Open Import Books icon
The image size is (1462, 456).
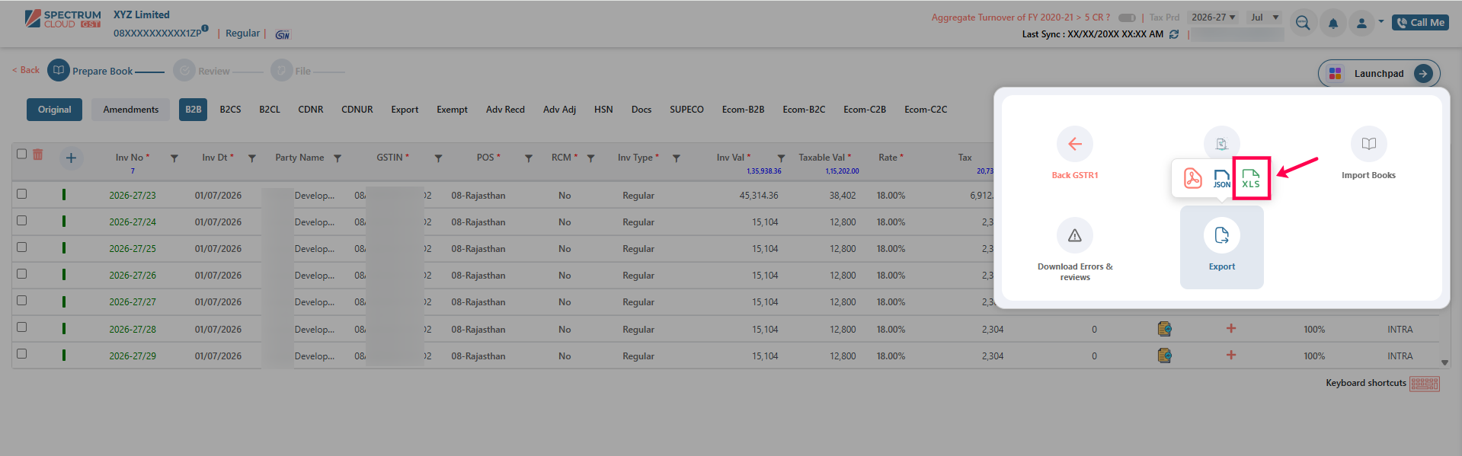(1368, 144)
